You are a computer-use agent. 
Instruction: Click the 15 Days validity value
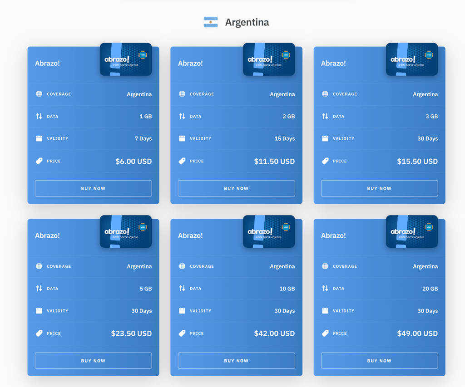pos(285,138)
